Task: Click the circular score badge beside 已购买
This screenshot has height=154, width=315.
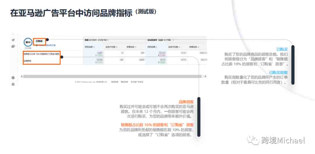Action: click(x=28, y=42)
